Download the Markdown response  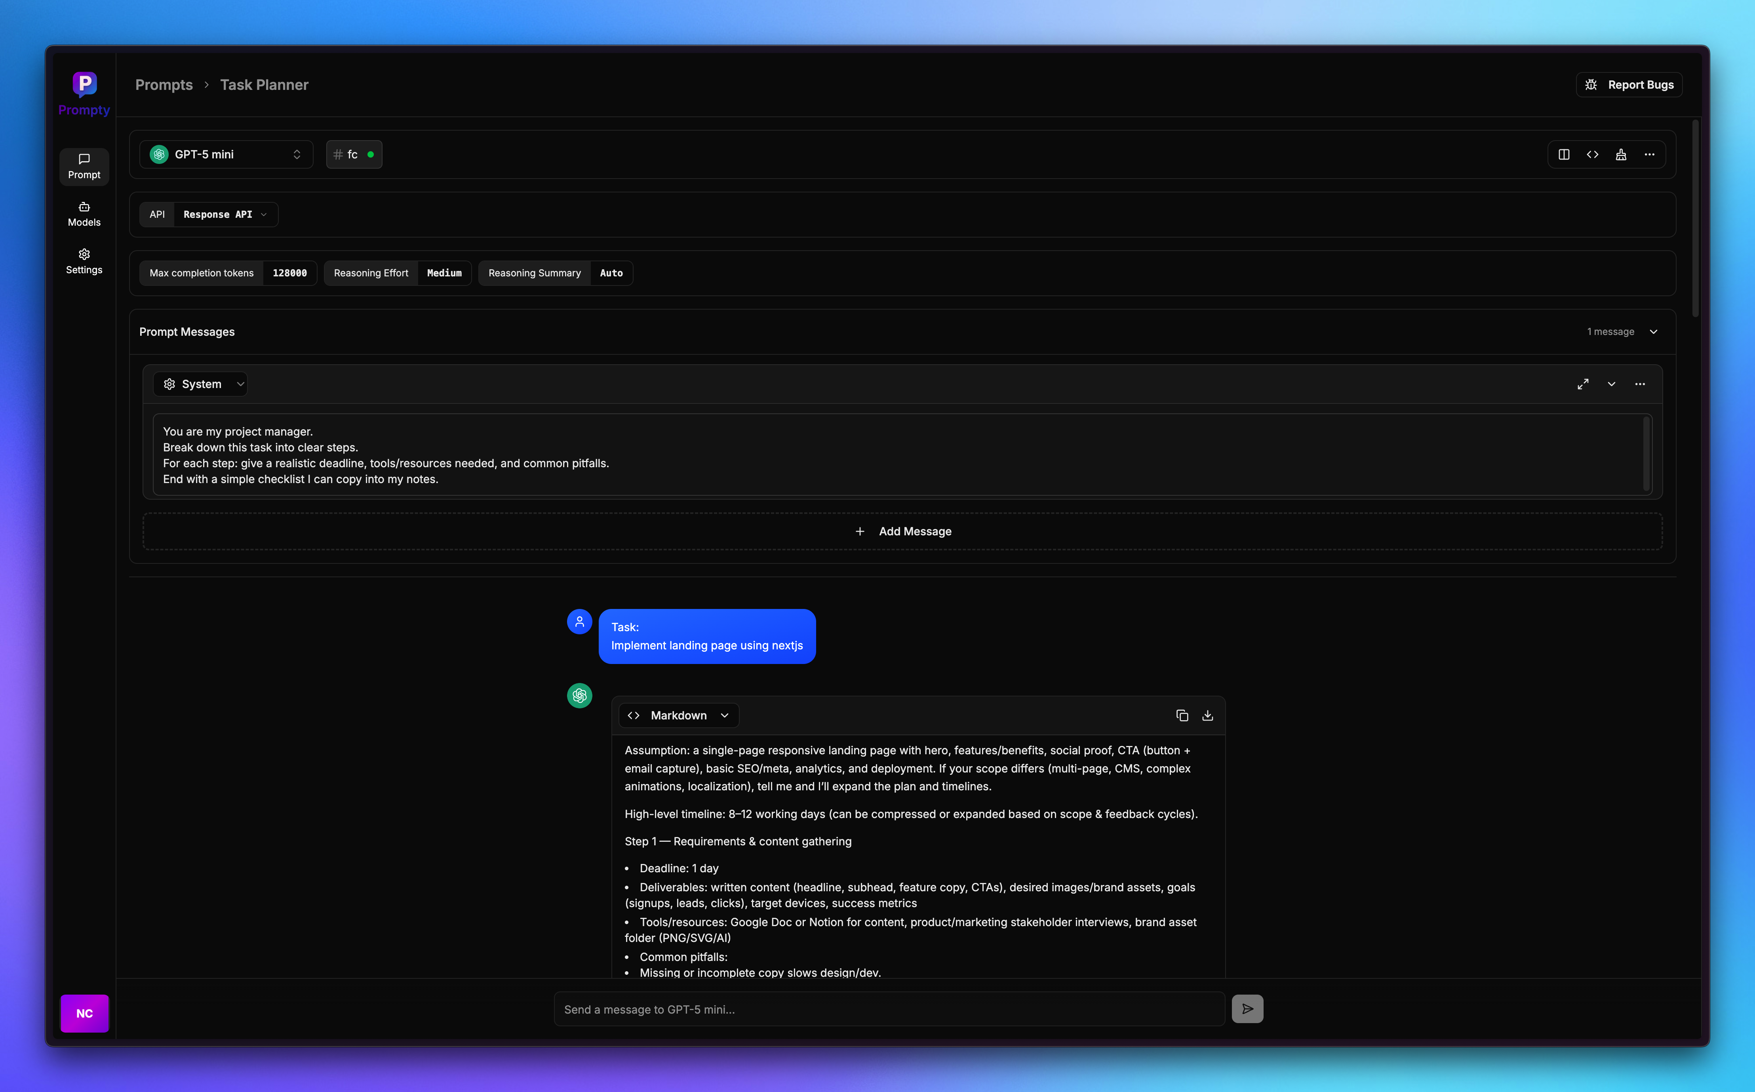(1208, 715)
